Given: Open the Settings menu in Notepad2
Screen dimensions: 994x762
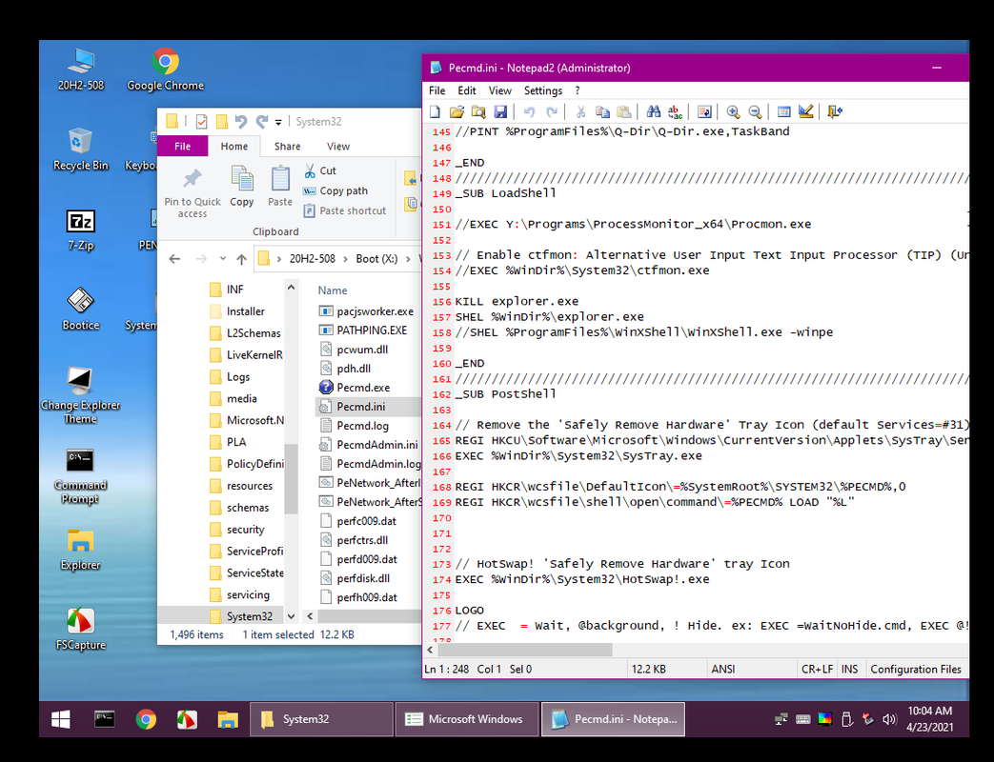Looking at the screenshot, I should coord(543,90).
